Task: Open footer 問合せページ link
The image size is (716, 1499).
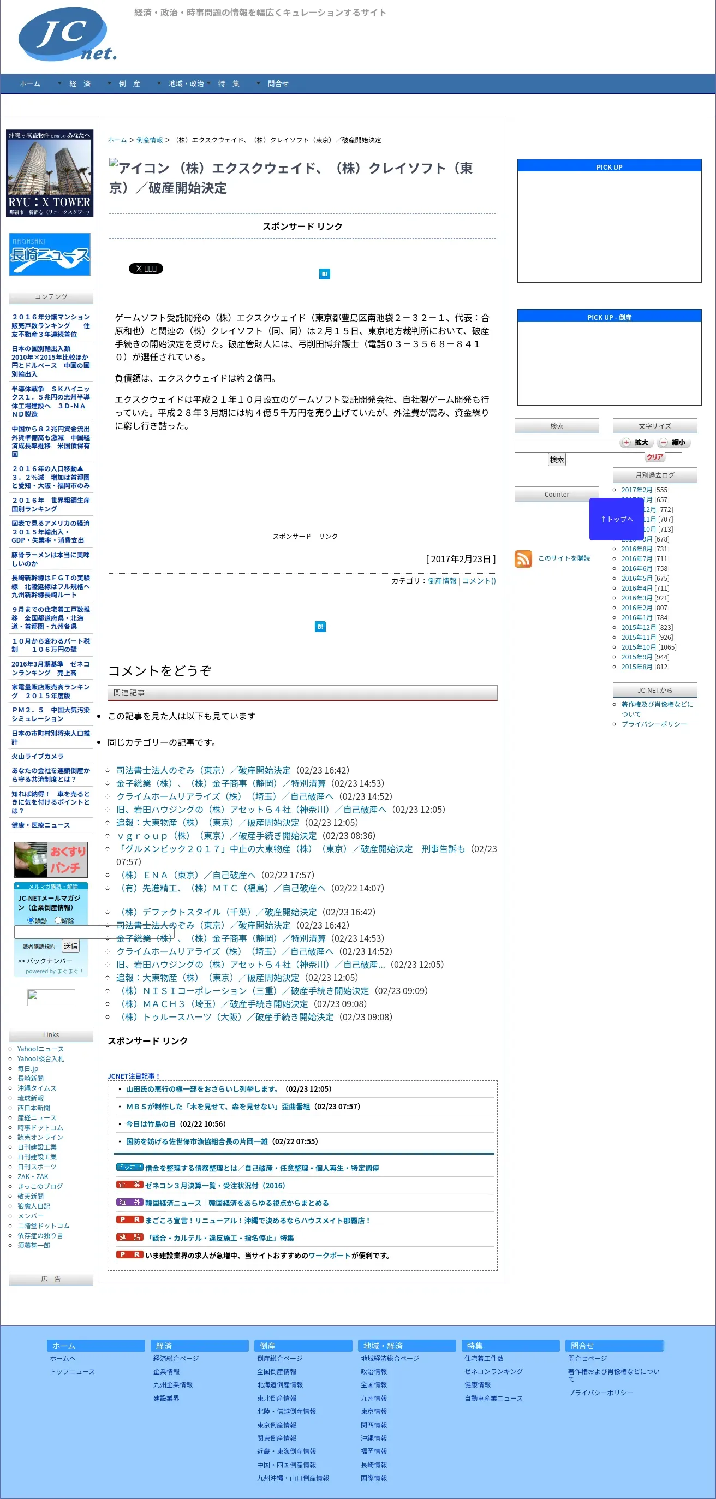Action: 587,1358
